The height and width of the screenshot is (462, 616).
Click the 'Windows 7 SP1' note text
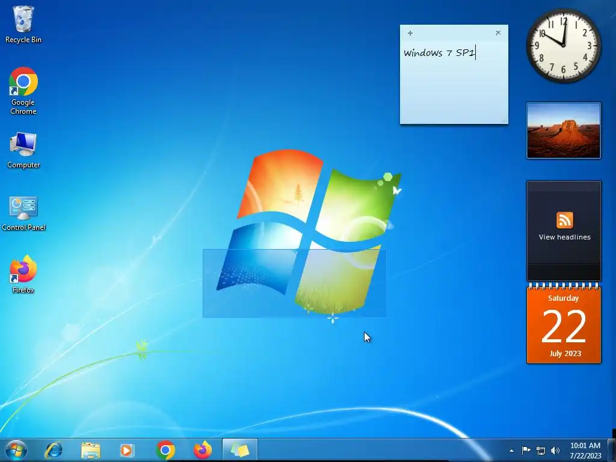coord(439,53)
